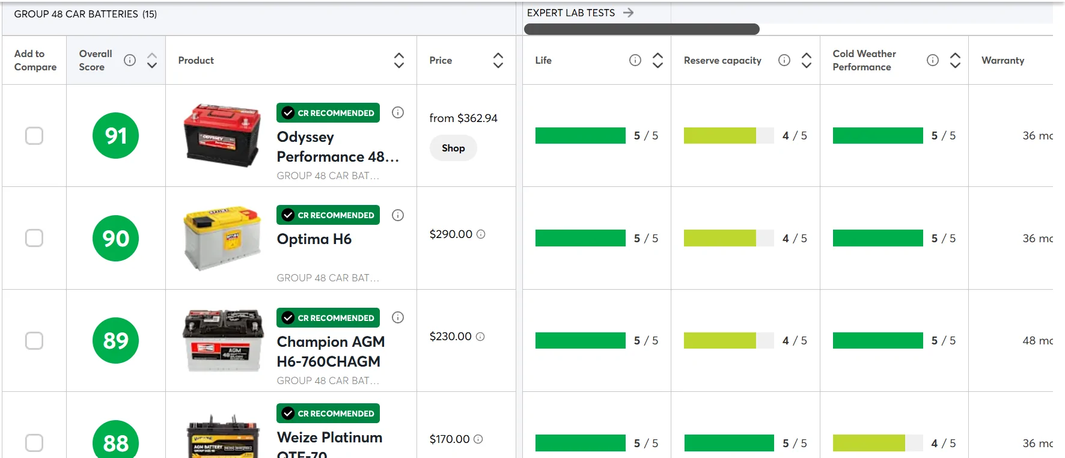Click the price info icon next to $230.00
The height and width of the screenshot is (458, 1065).
[x=480, y=337]
